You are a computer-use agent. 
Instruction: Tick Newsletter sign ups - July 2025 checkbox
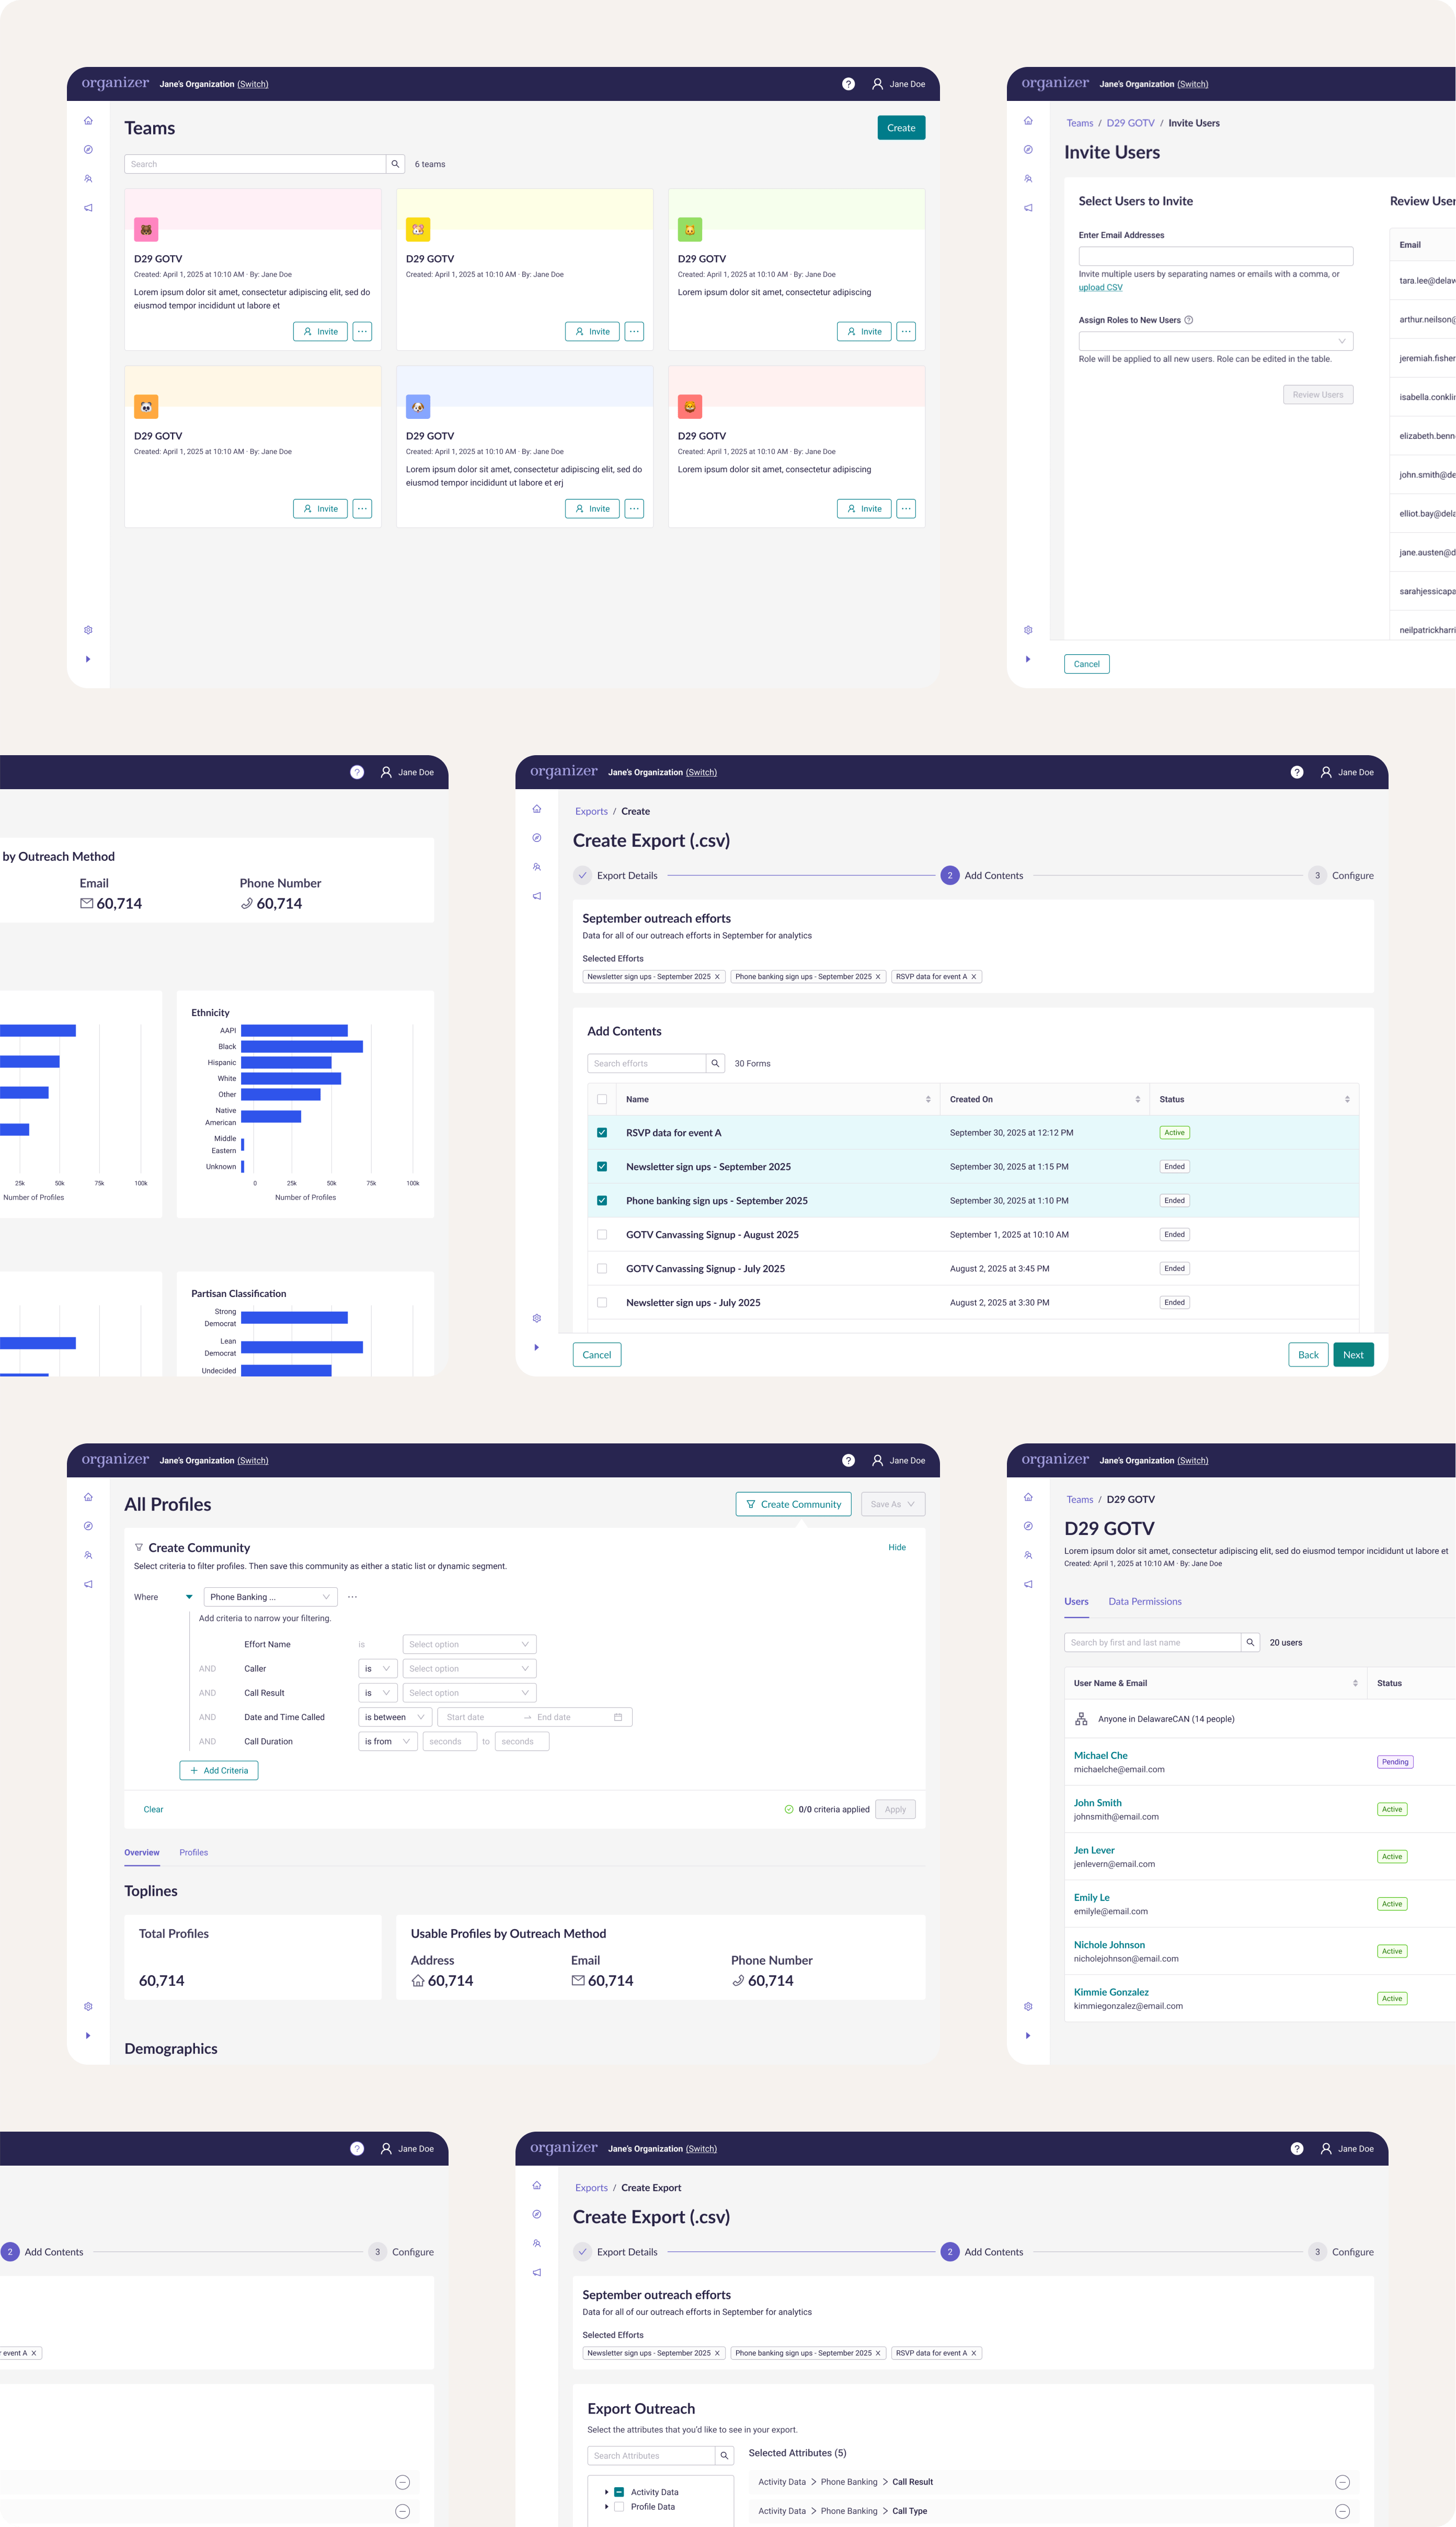coord(602,1302)
